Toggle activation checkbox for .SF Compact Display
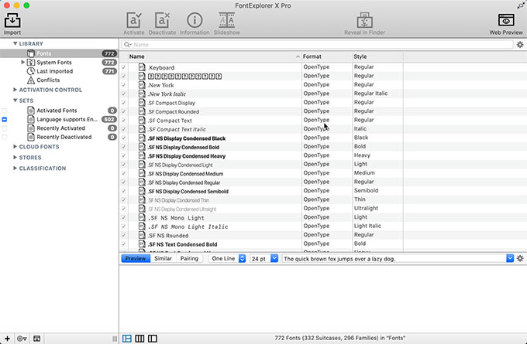527x344 pixels. click(x=124, y=103)
